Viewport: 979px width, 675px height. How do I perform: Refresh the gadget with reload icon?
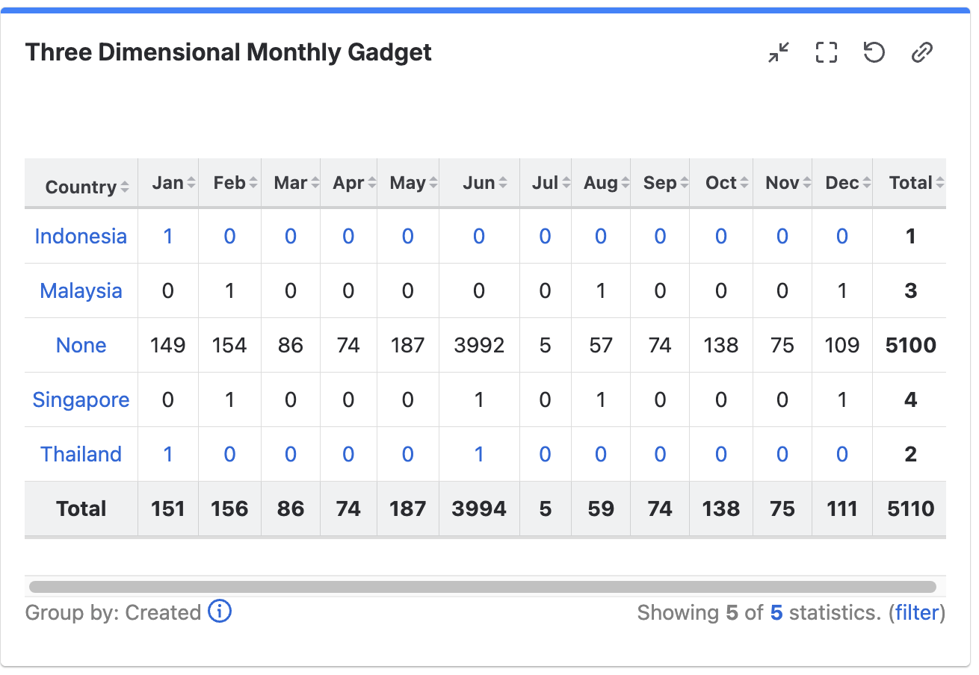(x=874, y=52)
